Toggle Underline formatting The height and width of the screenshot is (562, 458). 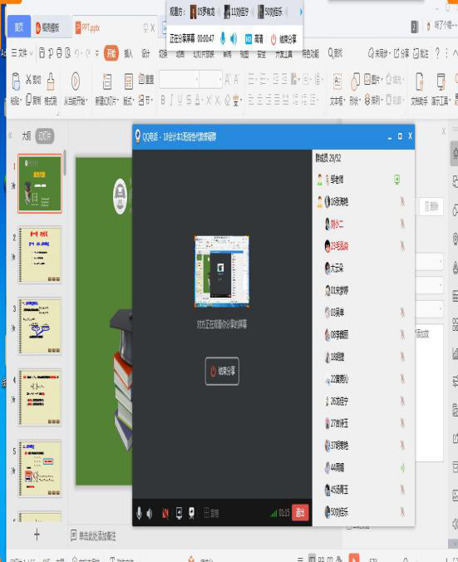(x=180, y=101)
